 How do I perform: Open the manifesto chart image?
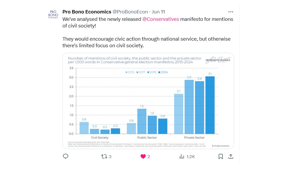point(148,101)
